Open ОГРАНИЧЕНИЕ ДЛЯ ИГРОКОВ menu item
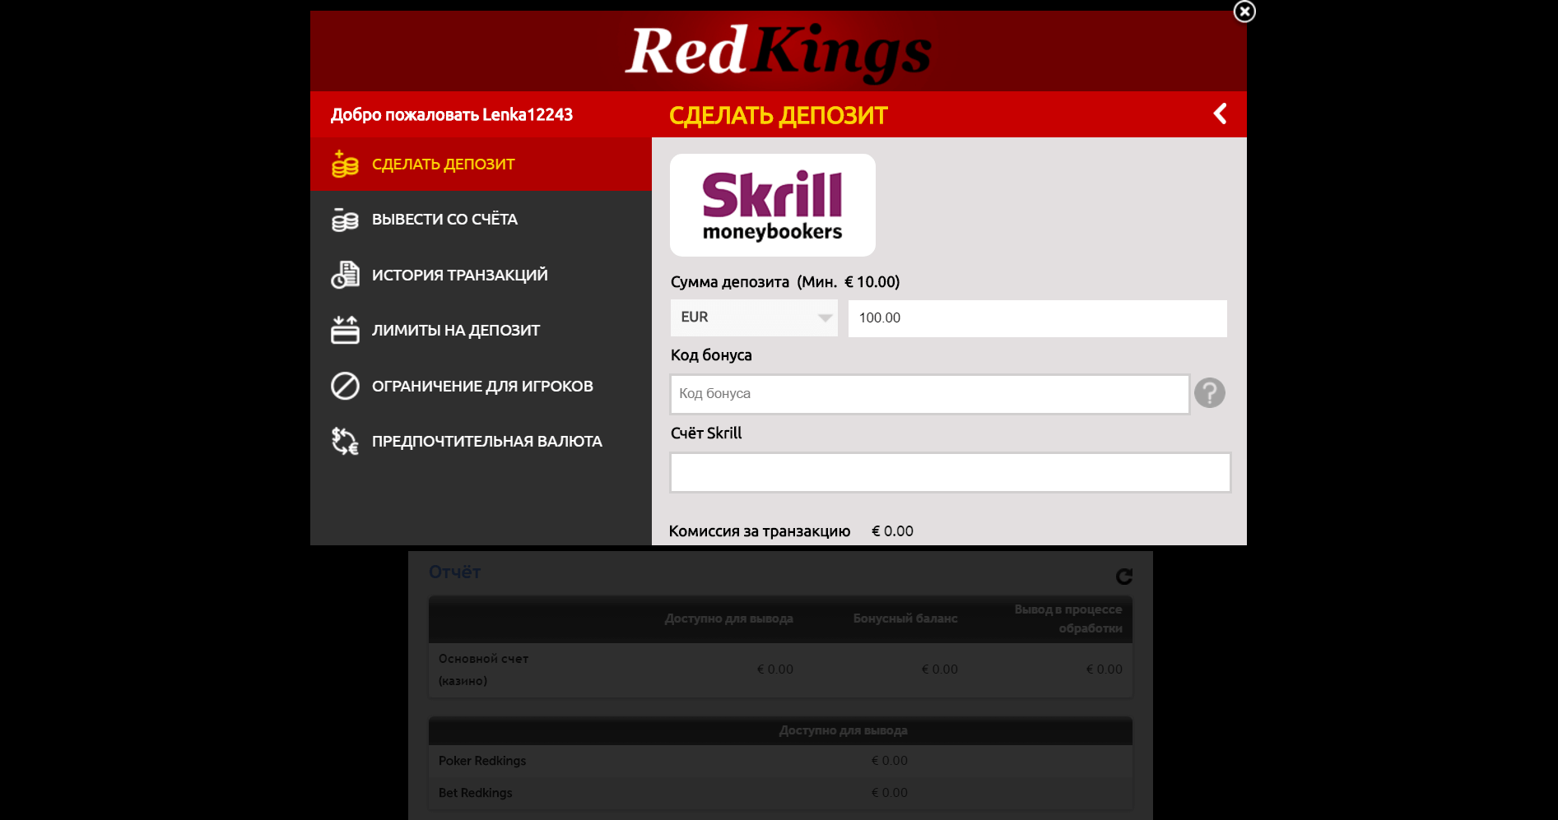Viewport: 1558px width, 820px height. [x=482, y=386]
